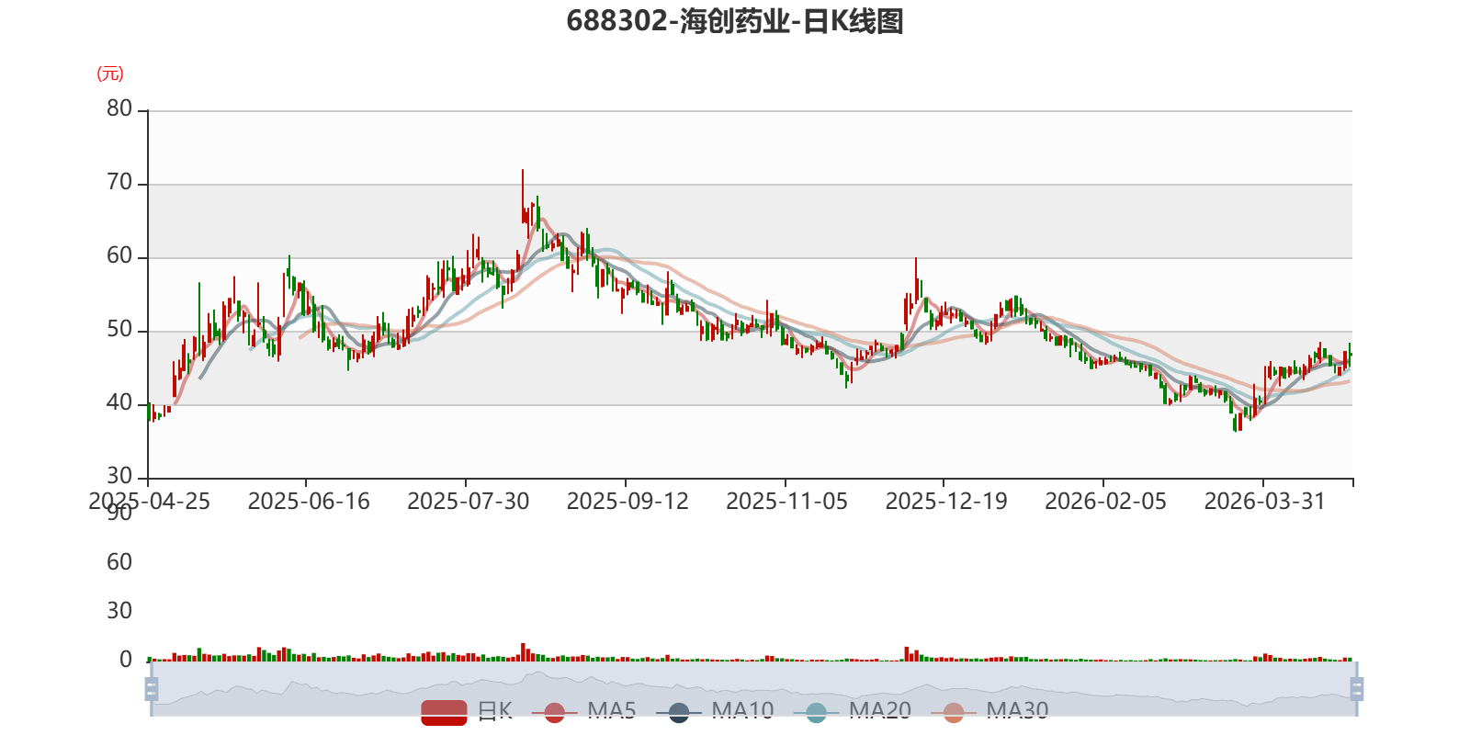1470x735 pixels.
Task: Click the date label 2026-02-05
Action: [1106, 502]
